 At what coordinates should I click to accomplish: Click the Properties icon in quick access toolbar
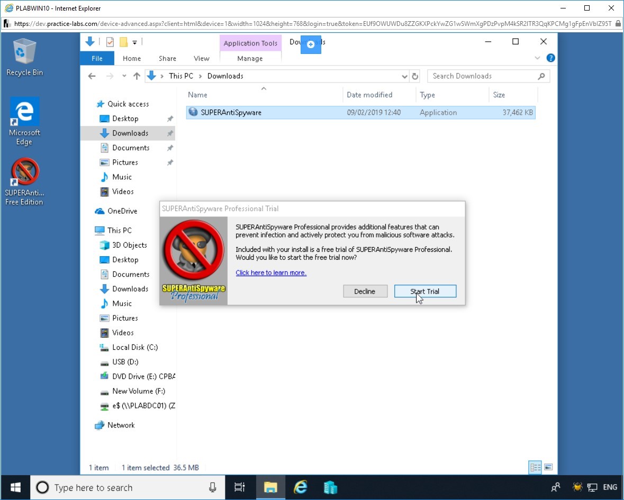click(110, 42)
